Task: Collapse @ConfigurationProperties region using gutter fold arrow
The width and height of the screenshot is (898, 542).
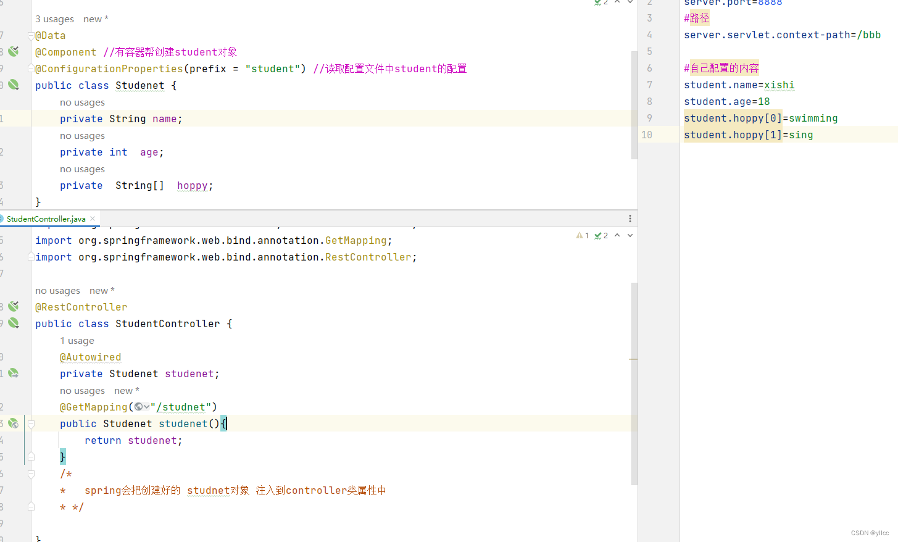Action: [30, 68]
